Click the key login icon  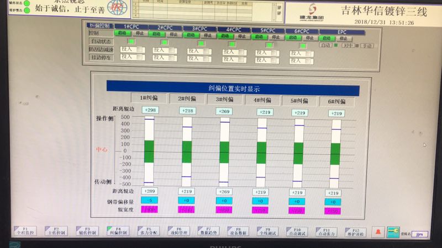pos(393,232)
